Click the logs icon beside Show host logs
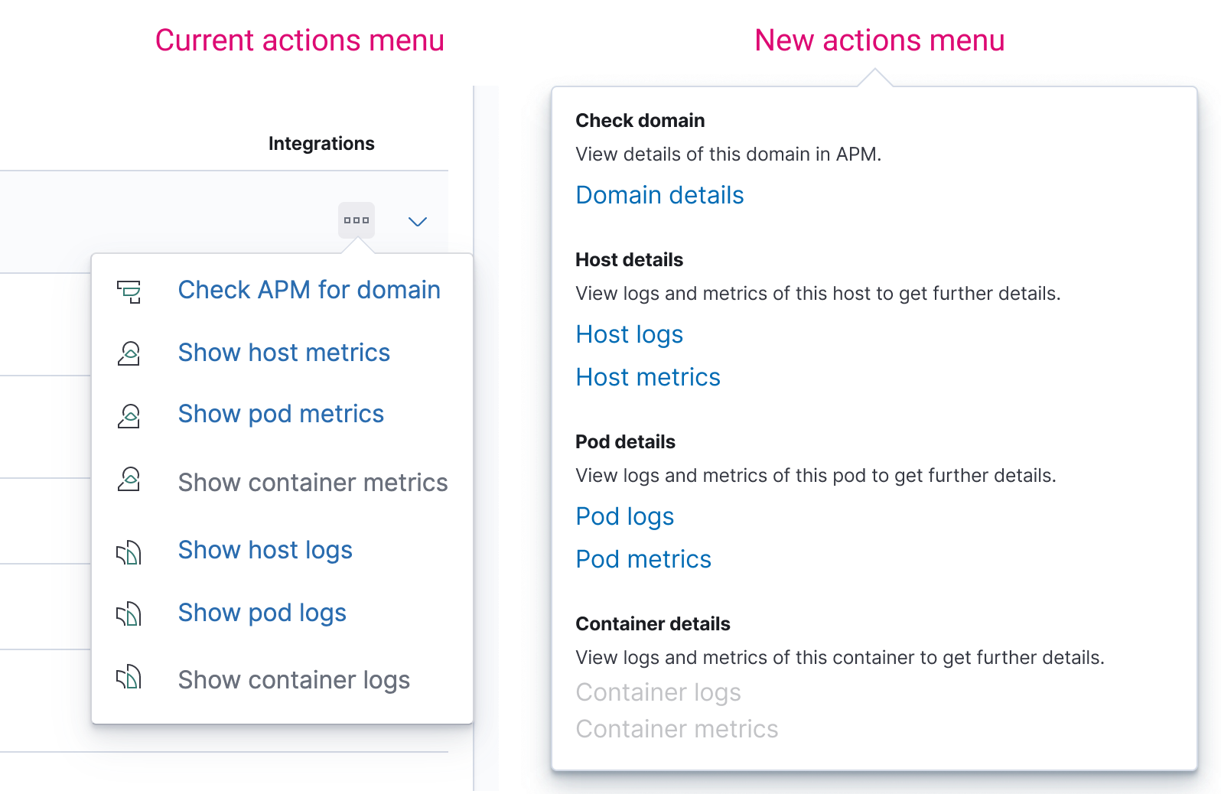 click(129, 552)
